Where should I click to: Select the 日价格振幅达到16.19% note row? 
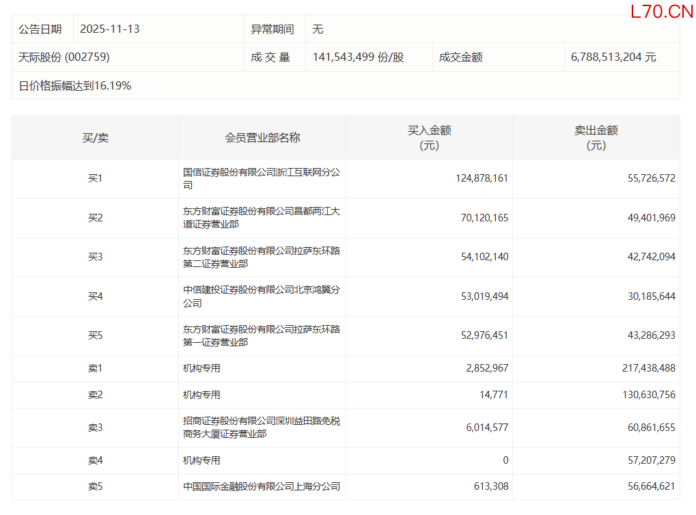pos(74,86)
